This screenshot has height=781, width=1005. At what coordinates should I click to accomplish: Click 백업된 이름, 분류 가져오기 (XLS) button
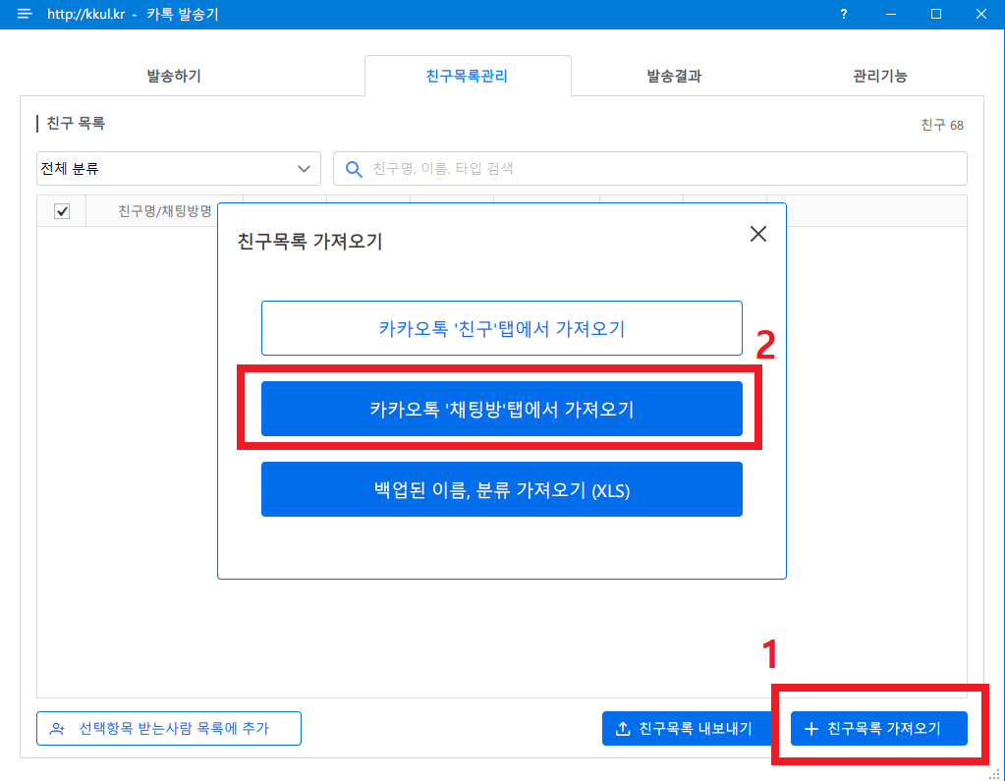pos(502,489)
